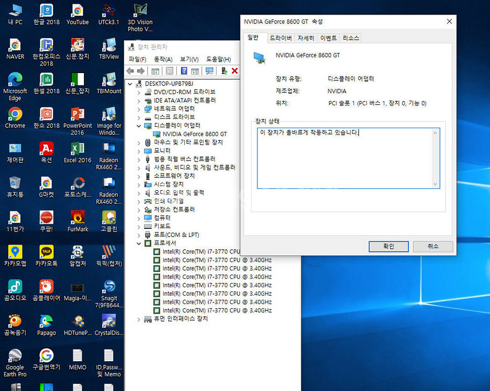Select the 카카오맵 desktop icon
490x391 pixels.
point(15,255)
